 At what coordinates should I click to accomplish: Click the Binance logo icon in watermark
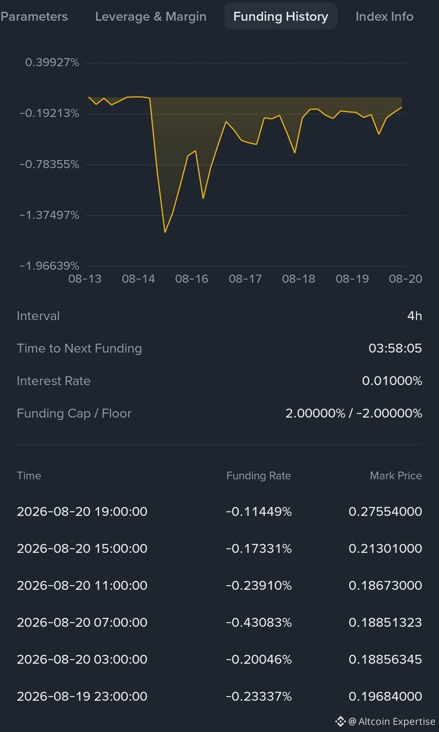[x=340, y=721]
